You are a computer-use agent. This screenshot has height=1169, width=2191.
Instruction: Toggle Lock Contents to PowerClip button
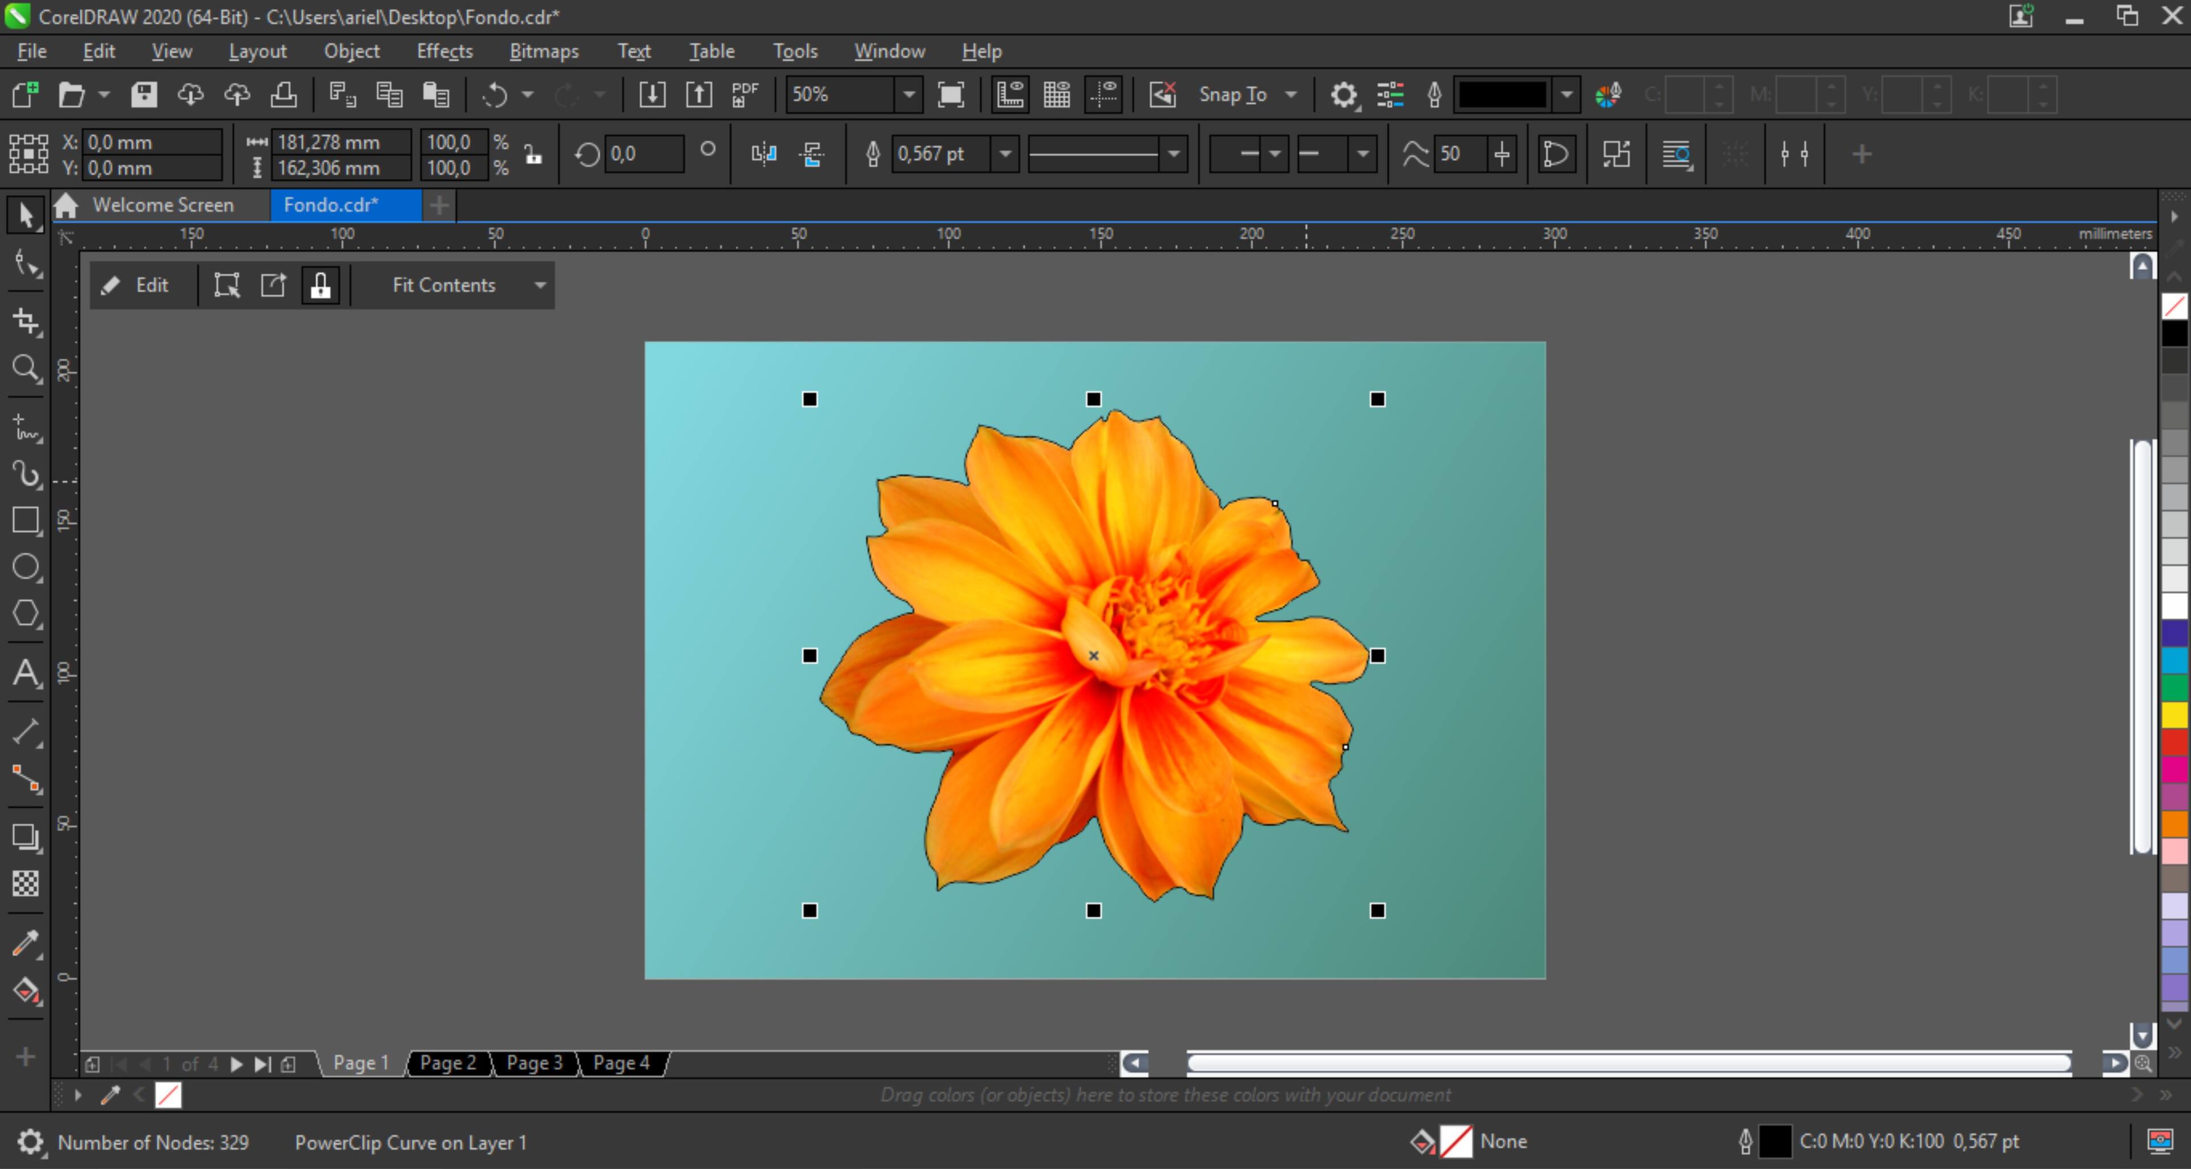pyautogui.click(x=321, y=286)
